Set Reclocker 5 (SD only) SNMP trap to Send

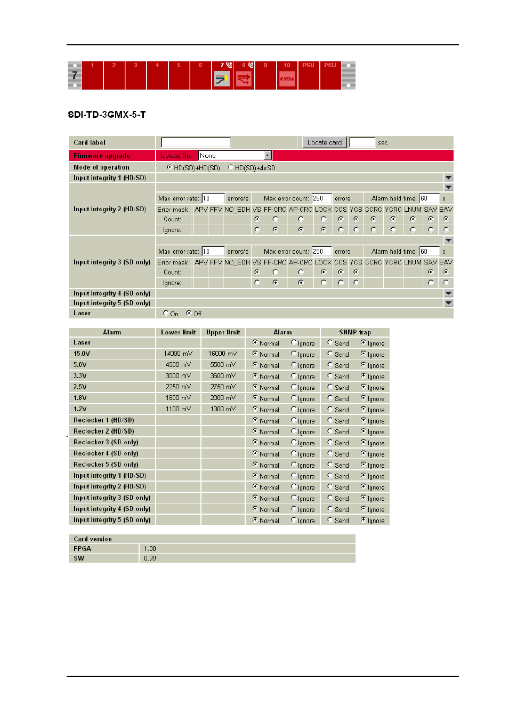pos(330,465)
